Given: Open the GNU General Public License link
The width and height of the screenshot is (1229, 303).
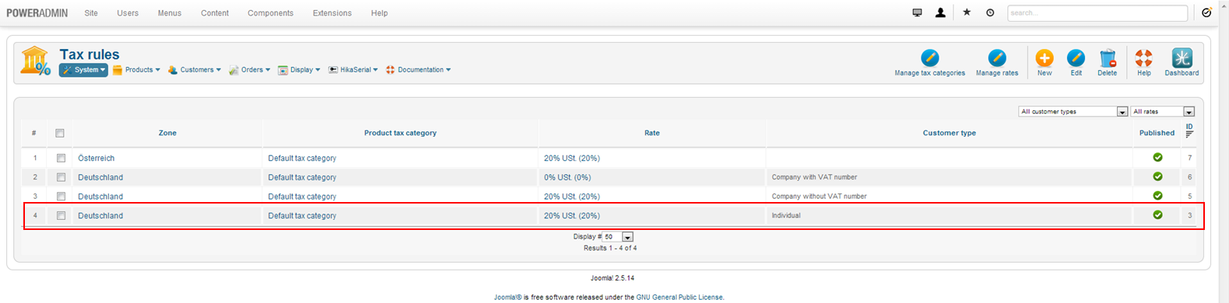Looking at the screenshot, I should coord(679,298).
